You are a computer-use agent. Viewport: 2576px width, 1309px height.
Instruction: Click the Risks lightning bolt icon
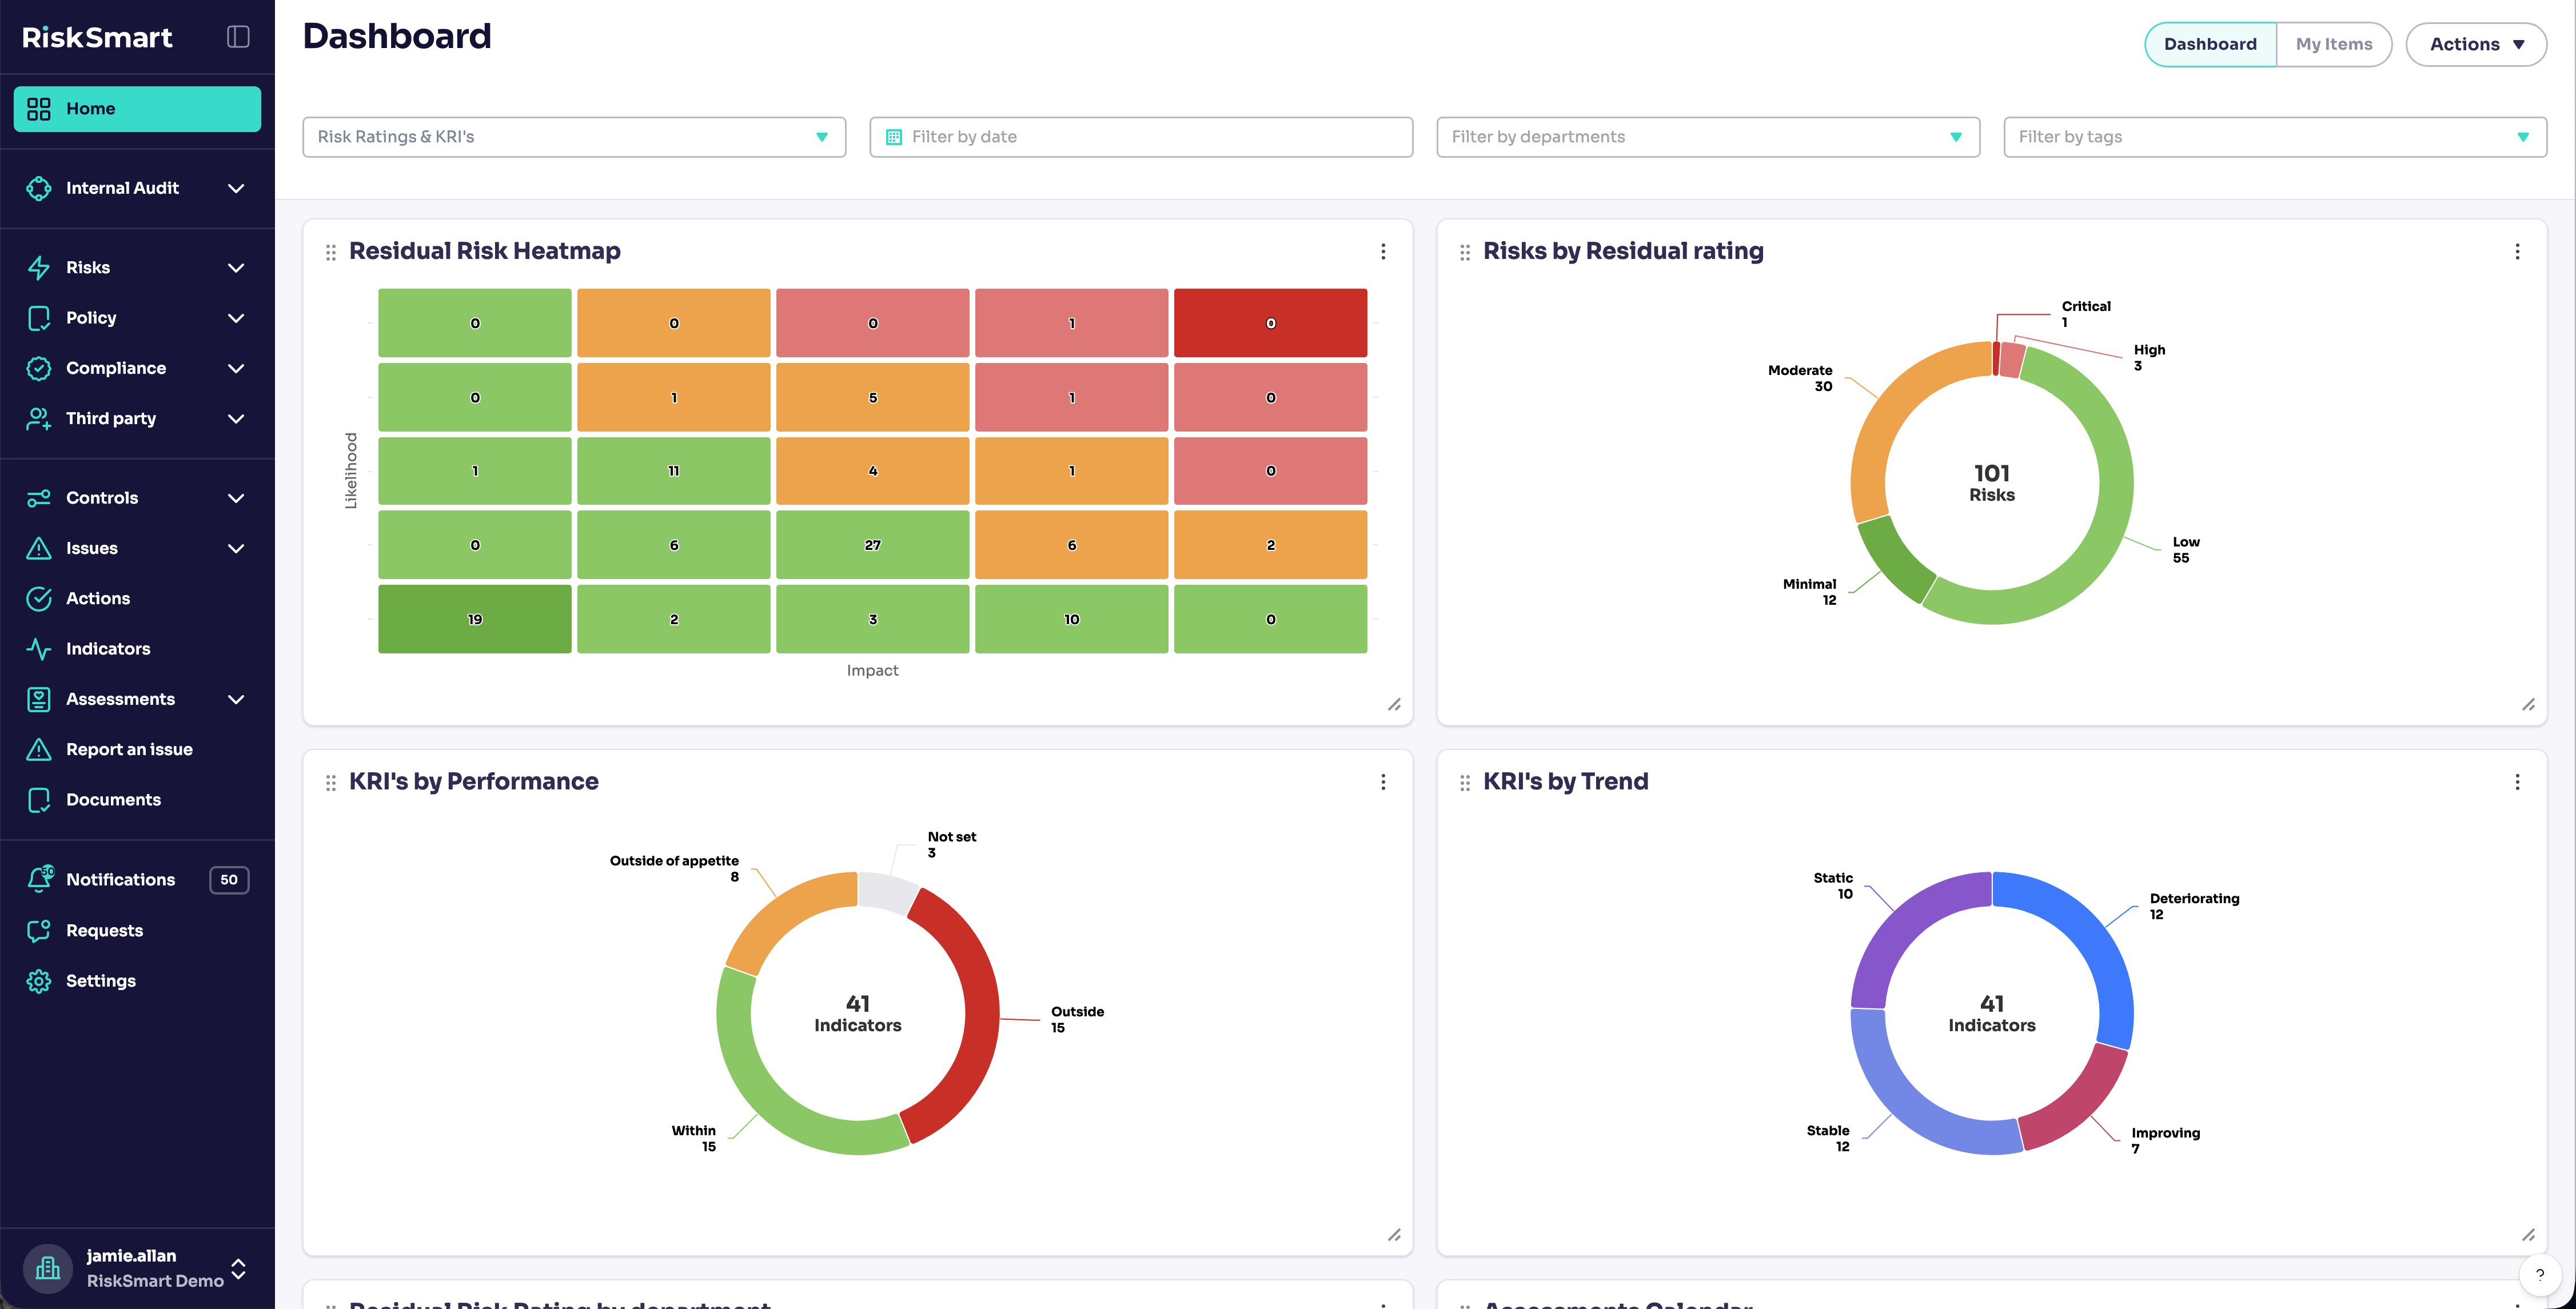39,267
